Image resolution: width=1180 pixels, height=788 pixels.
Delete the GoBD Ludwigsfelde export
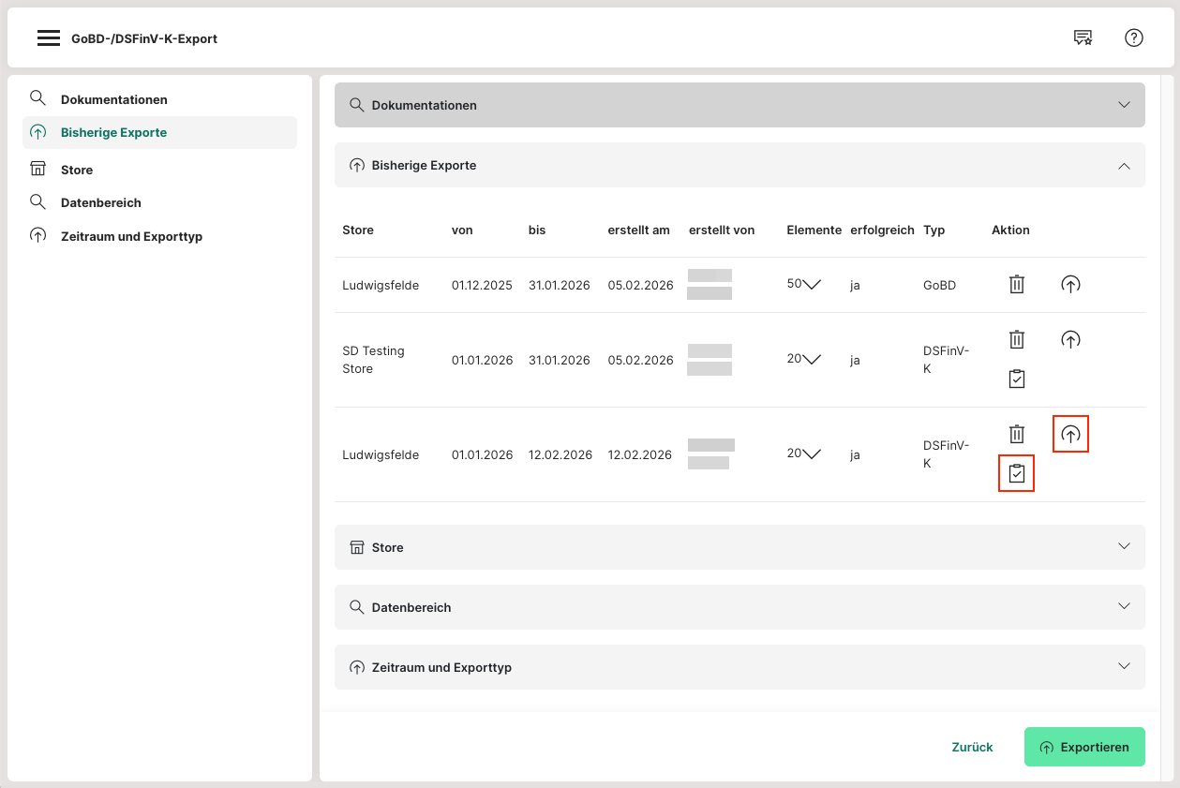1017,285
